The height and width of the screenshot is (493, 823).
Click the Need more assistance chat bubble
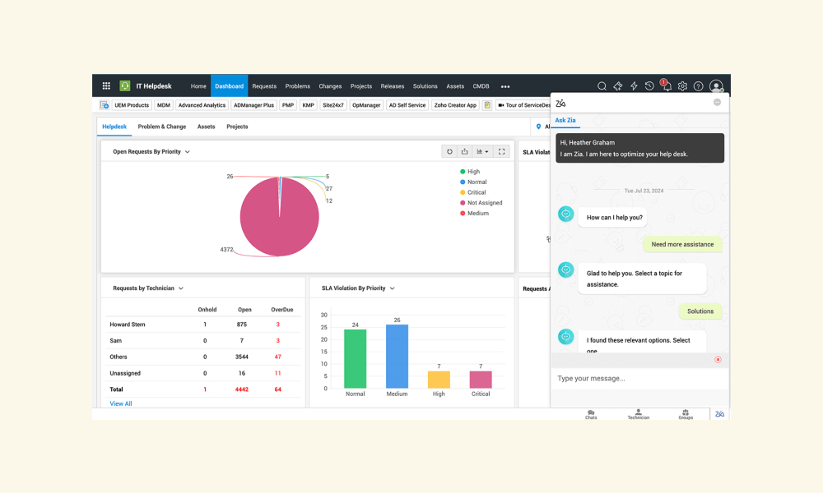682,244
